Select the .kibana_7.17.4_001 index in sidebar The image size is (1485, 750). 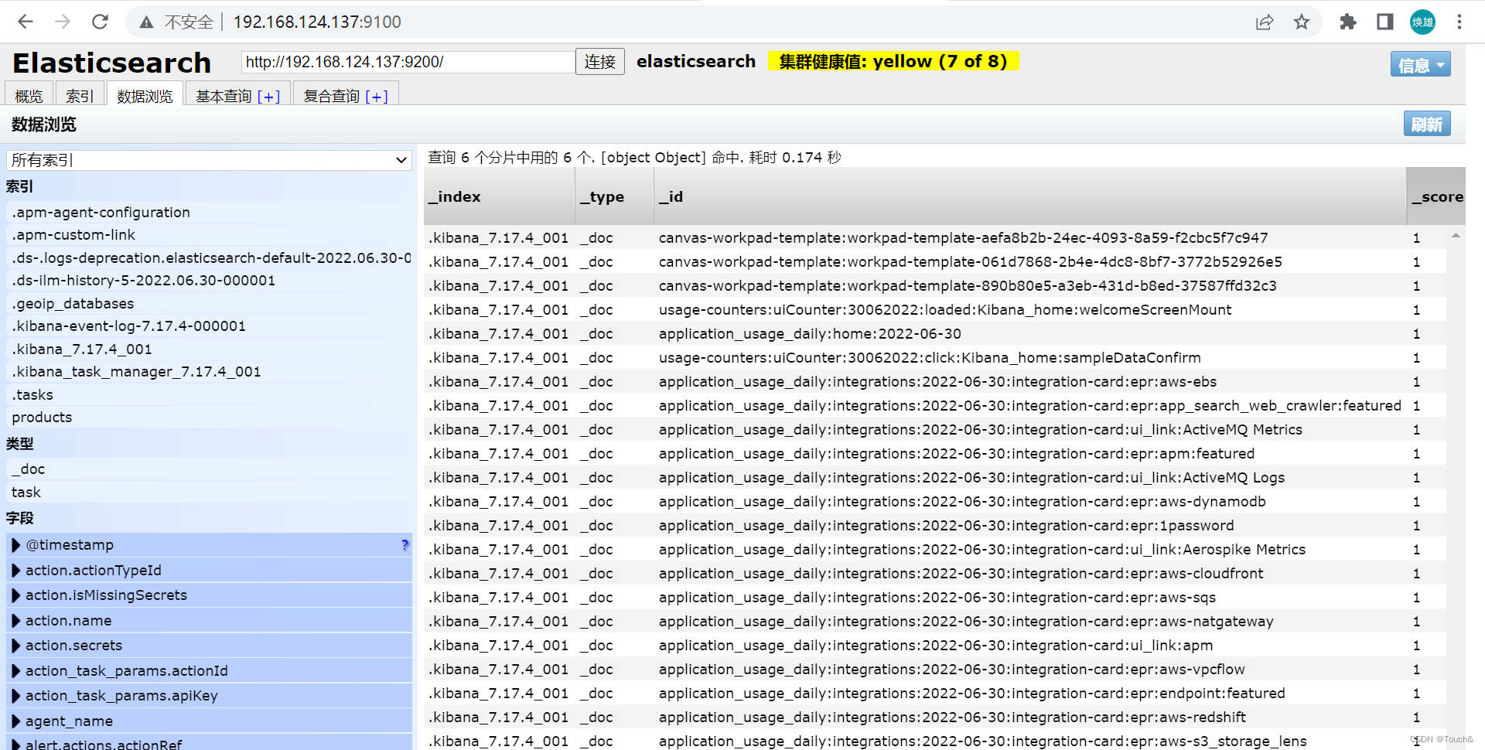pos(209,349)
